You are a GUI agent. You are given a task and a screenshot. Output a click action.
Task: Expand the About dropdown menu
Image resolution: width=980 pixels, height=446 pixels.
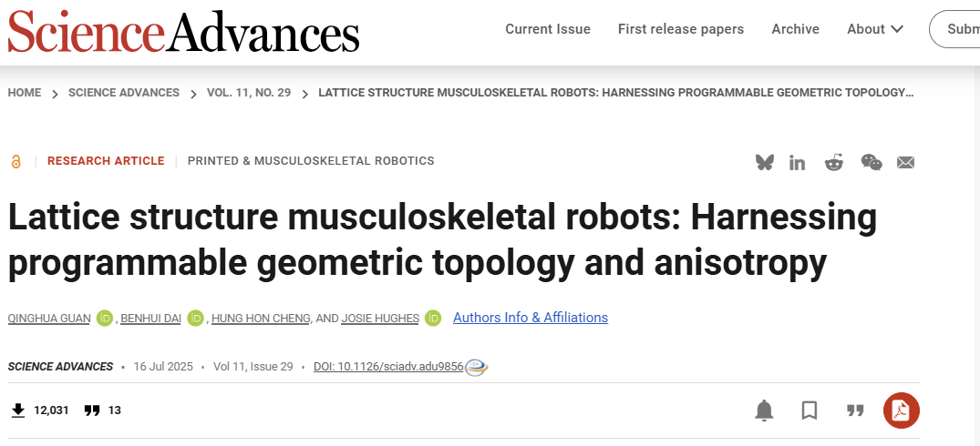click(x=875, y=29)
